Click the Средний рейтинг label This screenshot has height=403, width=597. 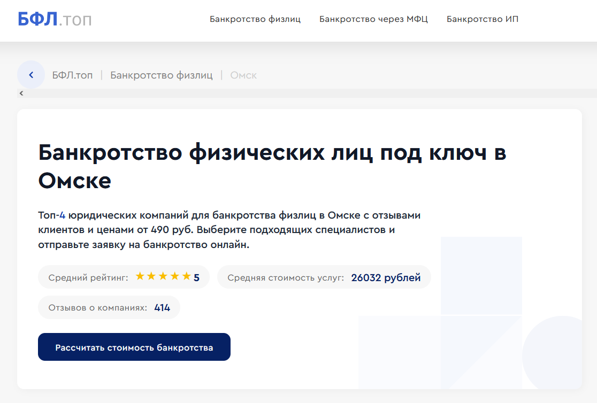[x=88, y=278]
